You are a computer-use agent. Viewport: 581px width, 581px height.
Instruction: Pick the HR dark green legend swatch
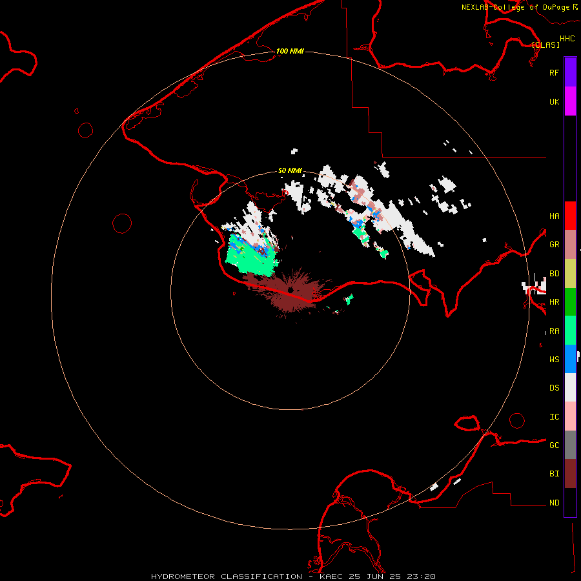click(570, 302)
